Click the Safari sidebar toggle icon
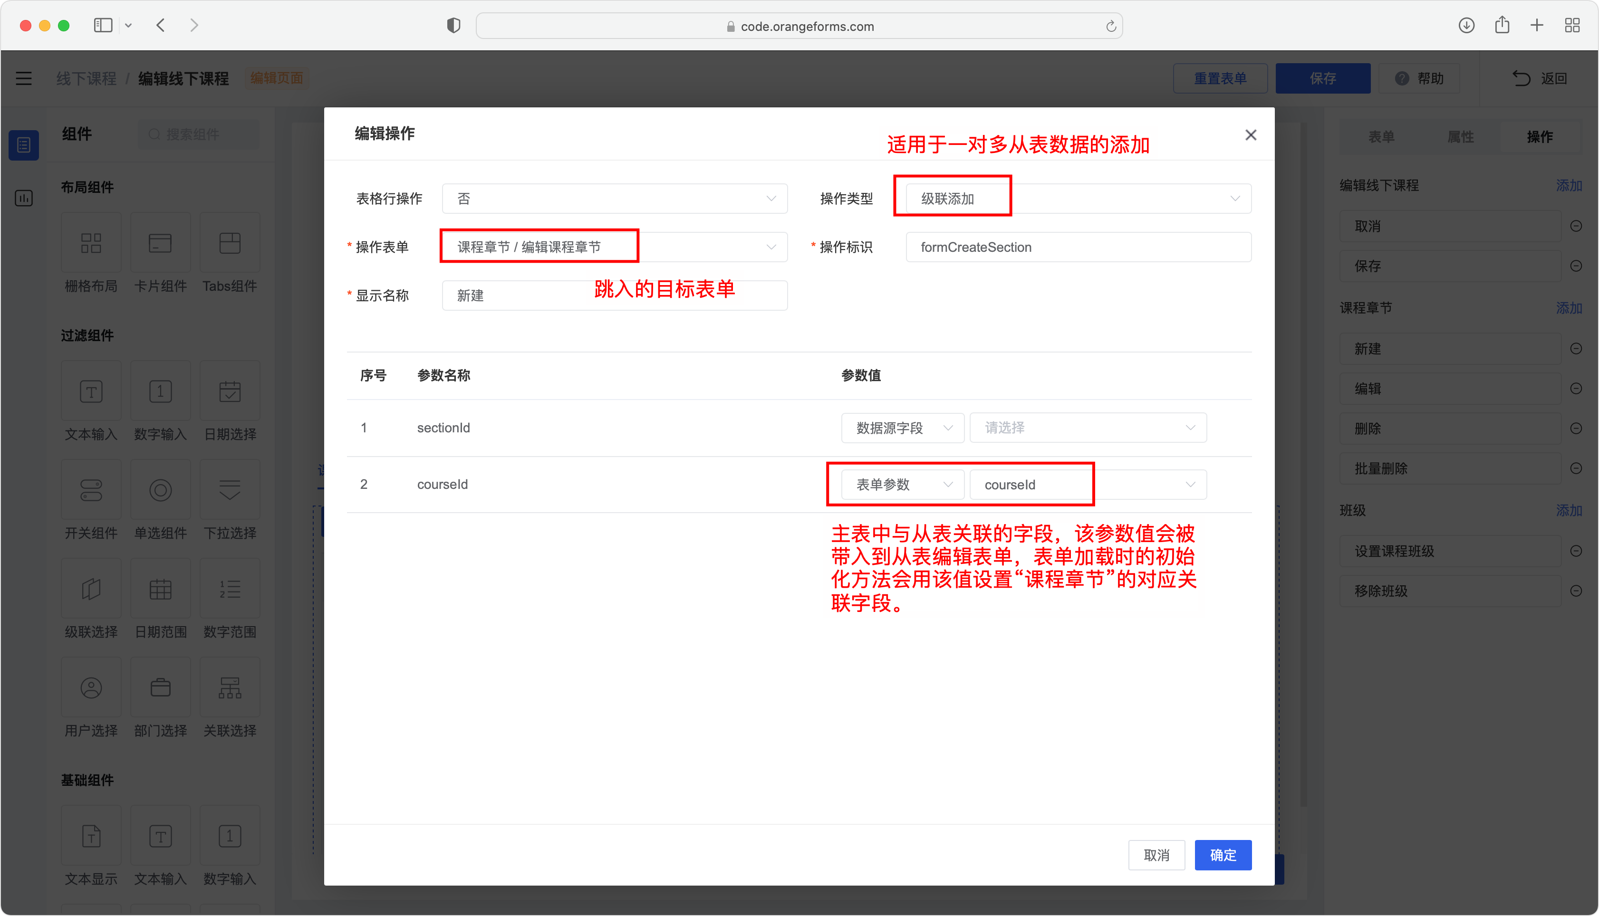 103,26
